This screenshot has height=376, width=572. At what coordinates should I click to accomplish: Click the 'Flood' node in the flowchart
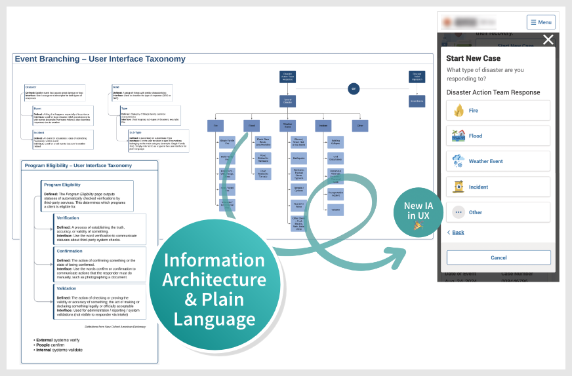(x=251, y=126)
